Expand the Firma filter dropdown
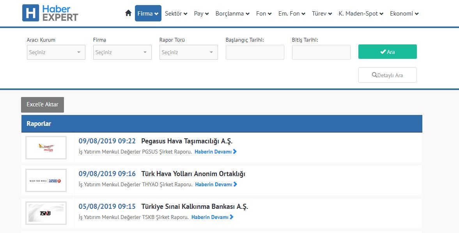This screenshot has height=233, width=459. click(x=122, y=52)
